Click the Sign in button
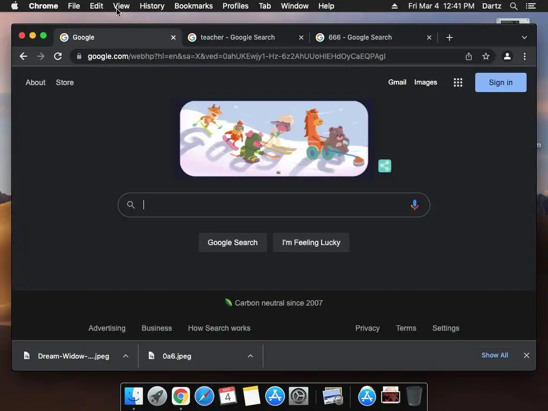Image resolution: width=548 pixels, height=411 pixels. 500,82
